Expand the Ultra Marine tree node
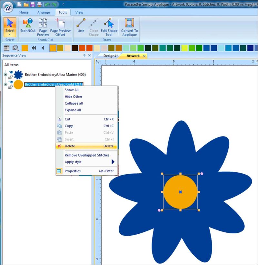Viewport: 258px width, 265px height. click(x=5, y=75)
